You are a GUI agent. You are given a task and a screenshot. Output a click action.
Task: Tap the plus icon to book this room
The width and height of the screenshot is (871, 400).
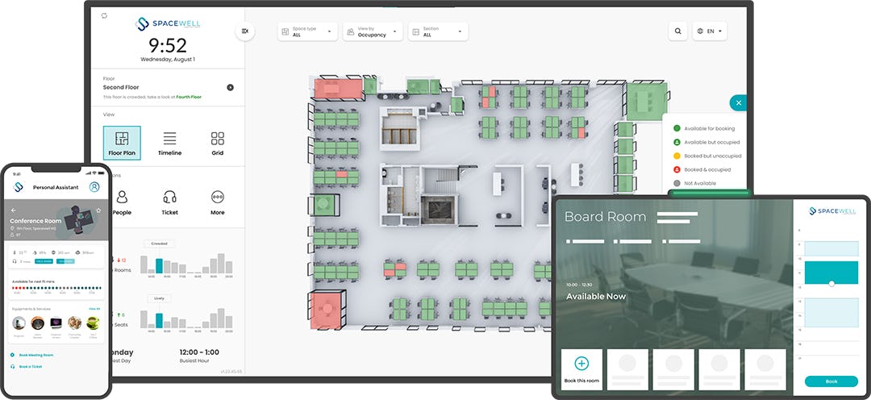pos(582,364)
